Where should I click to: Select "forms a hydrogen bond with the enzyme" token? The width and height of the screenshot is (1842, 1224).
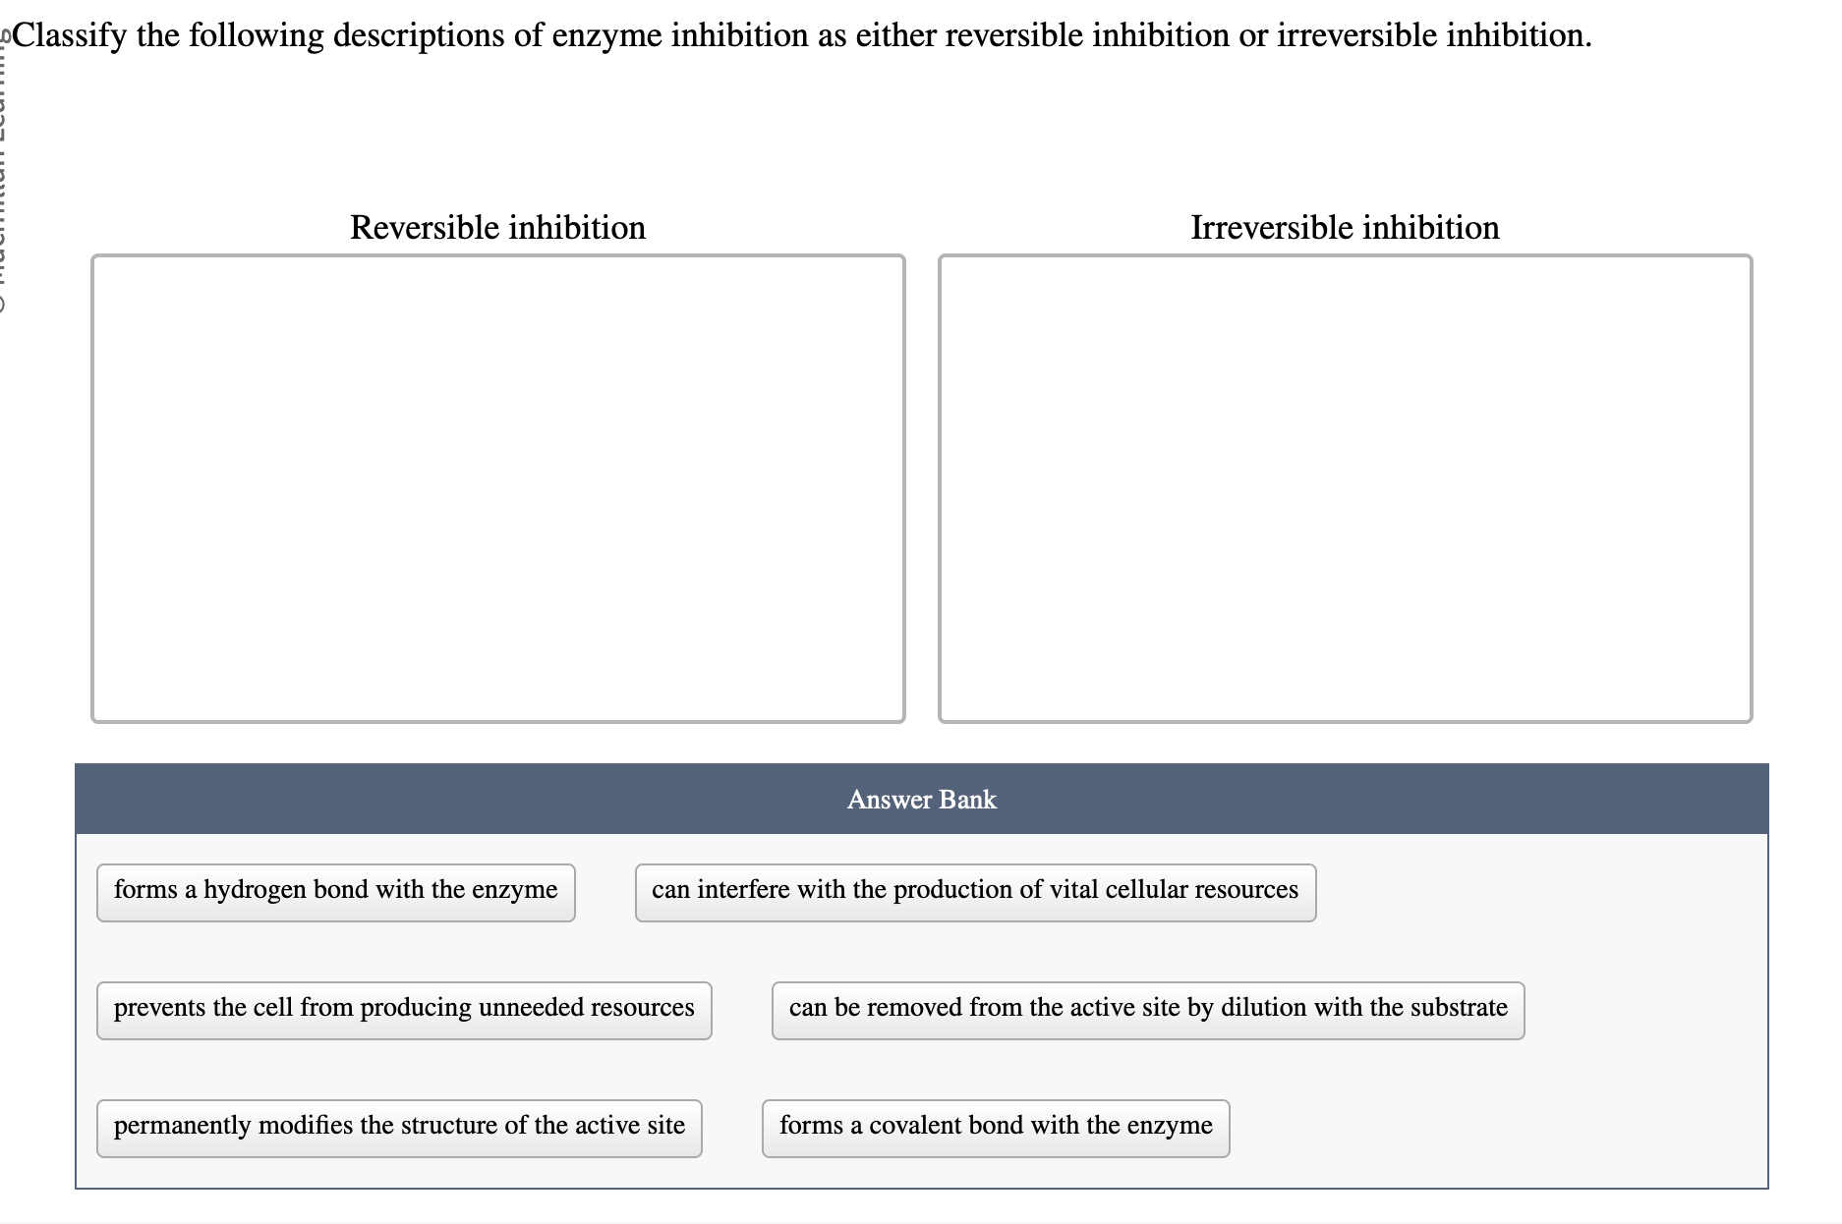coord(335,890)
